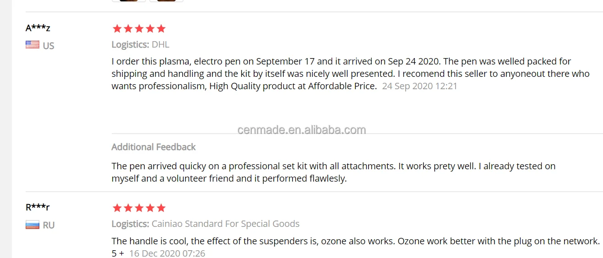
Task: Click the last star in A***z's rating
Action: point(161,29)
